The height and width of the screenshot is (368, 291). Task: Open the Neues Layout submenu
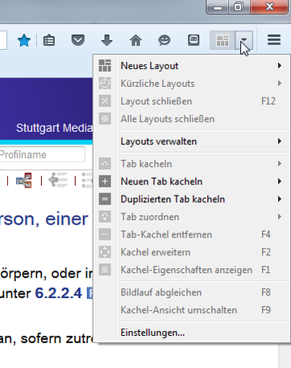(191, 66)
